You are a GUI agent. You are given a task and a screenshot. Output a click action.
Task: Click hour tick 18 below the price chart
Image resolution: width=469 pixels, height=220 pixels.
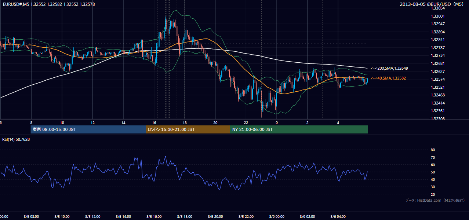pyautogui.click(x=185, y=122)
